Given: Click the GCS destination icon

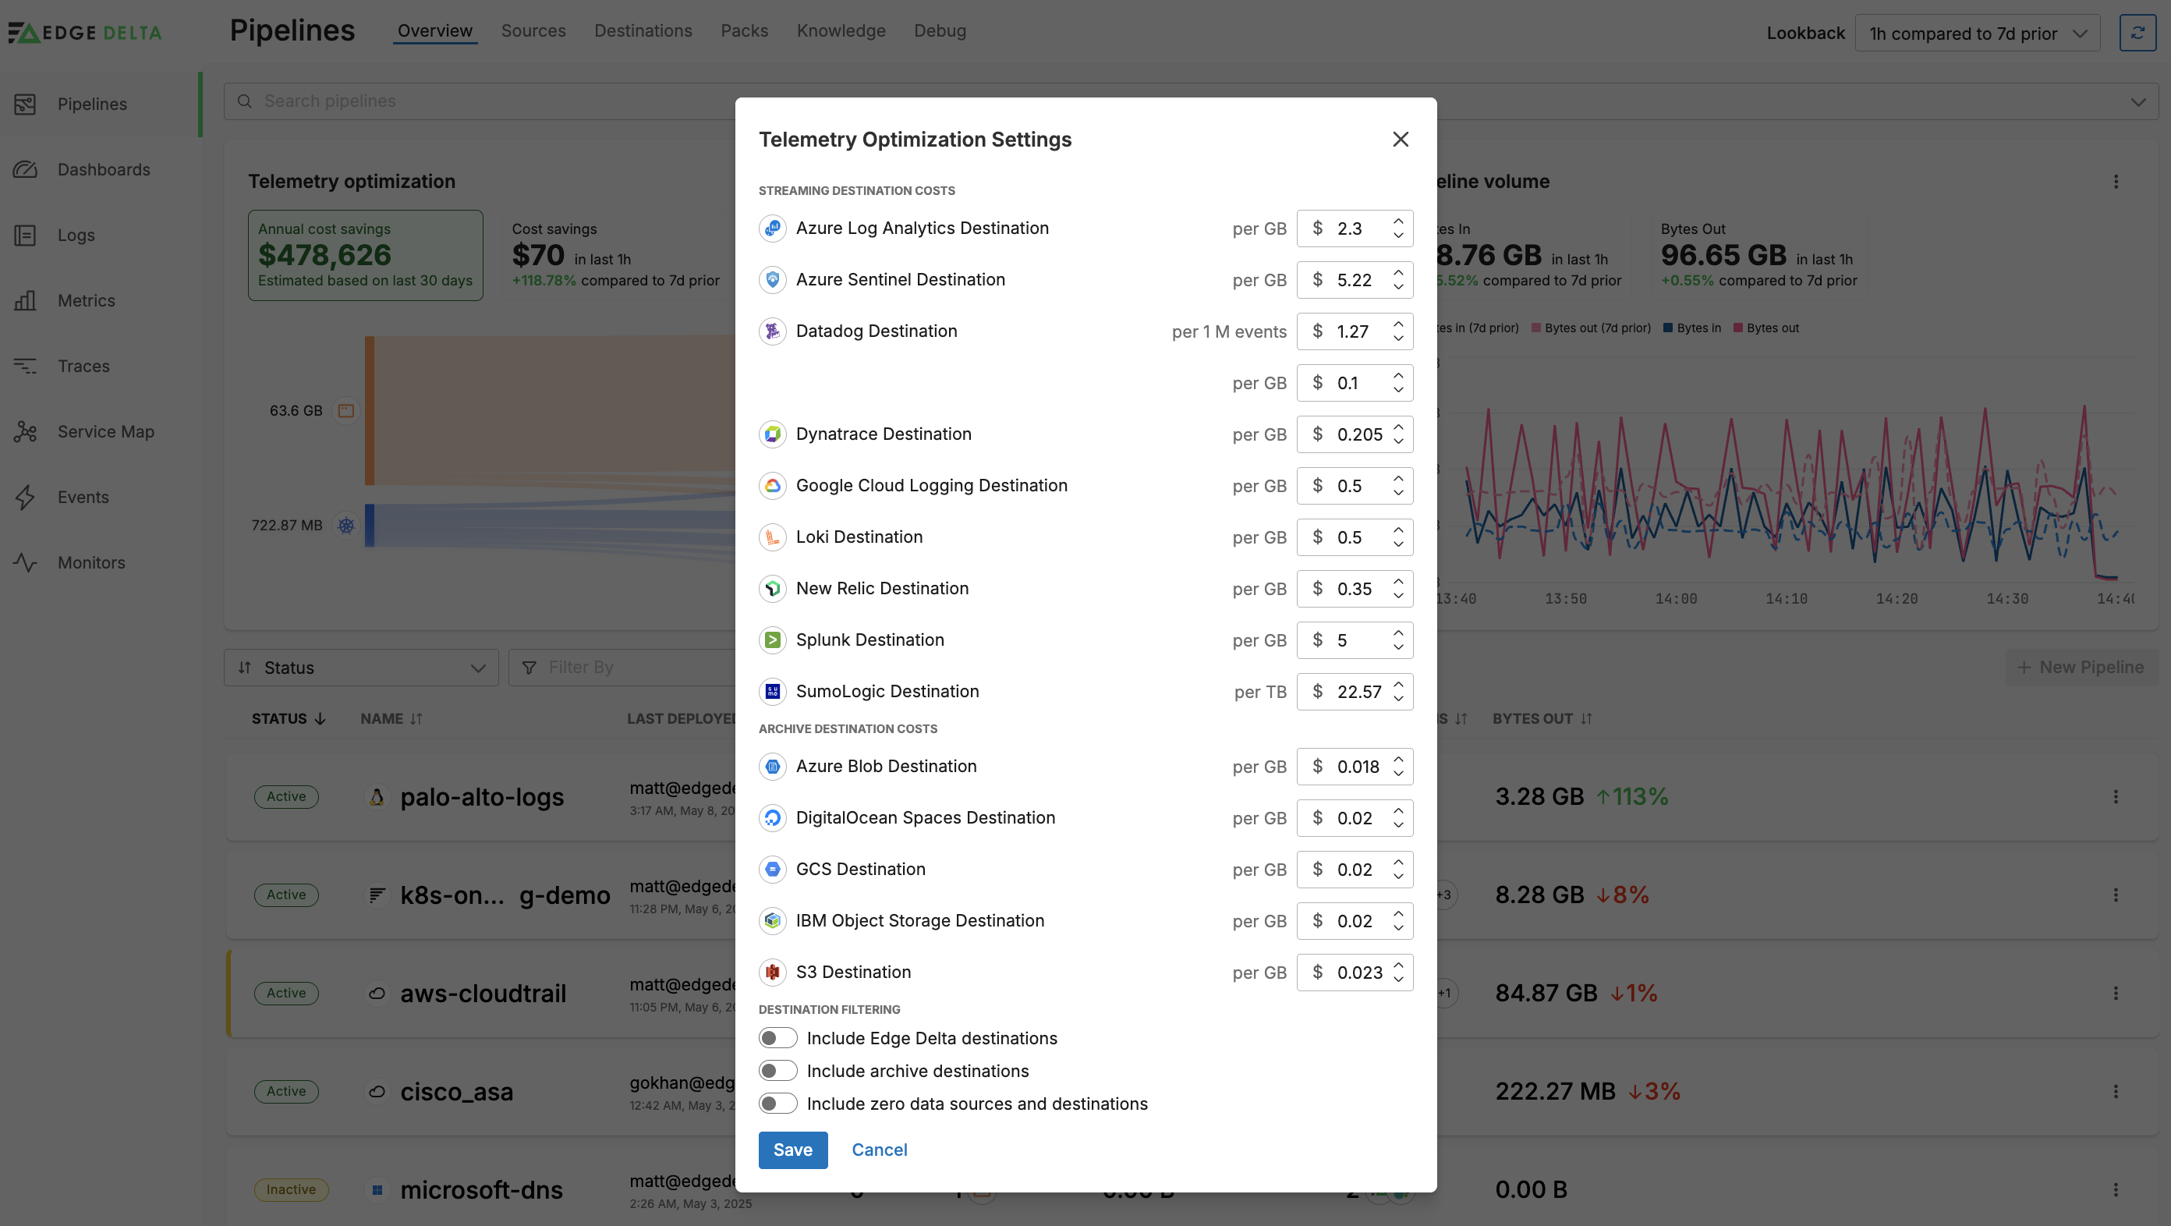Looking at the screenshot, I should [772, 869].
